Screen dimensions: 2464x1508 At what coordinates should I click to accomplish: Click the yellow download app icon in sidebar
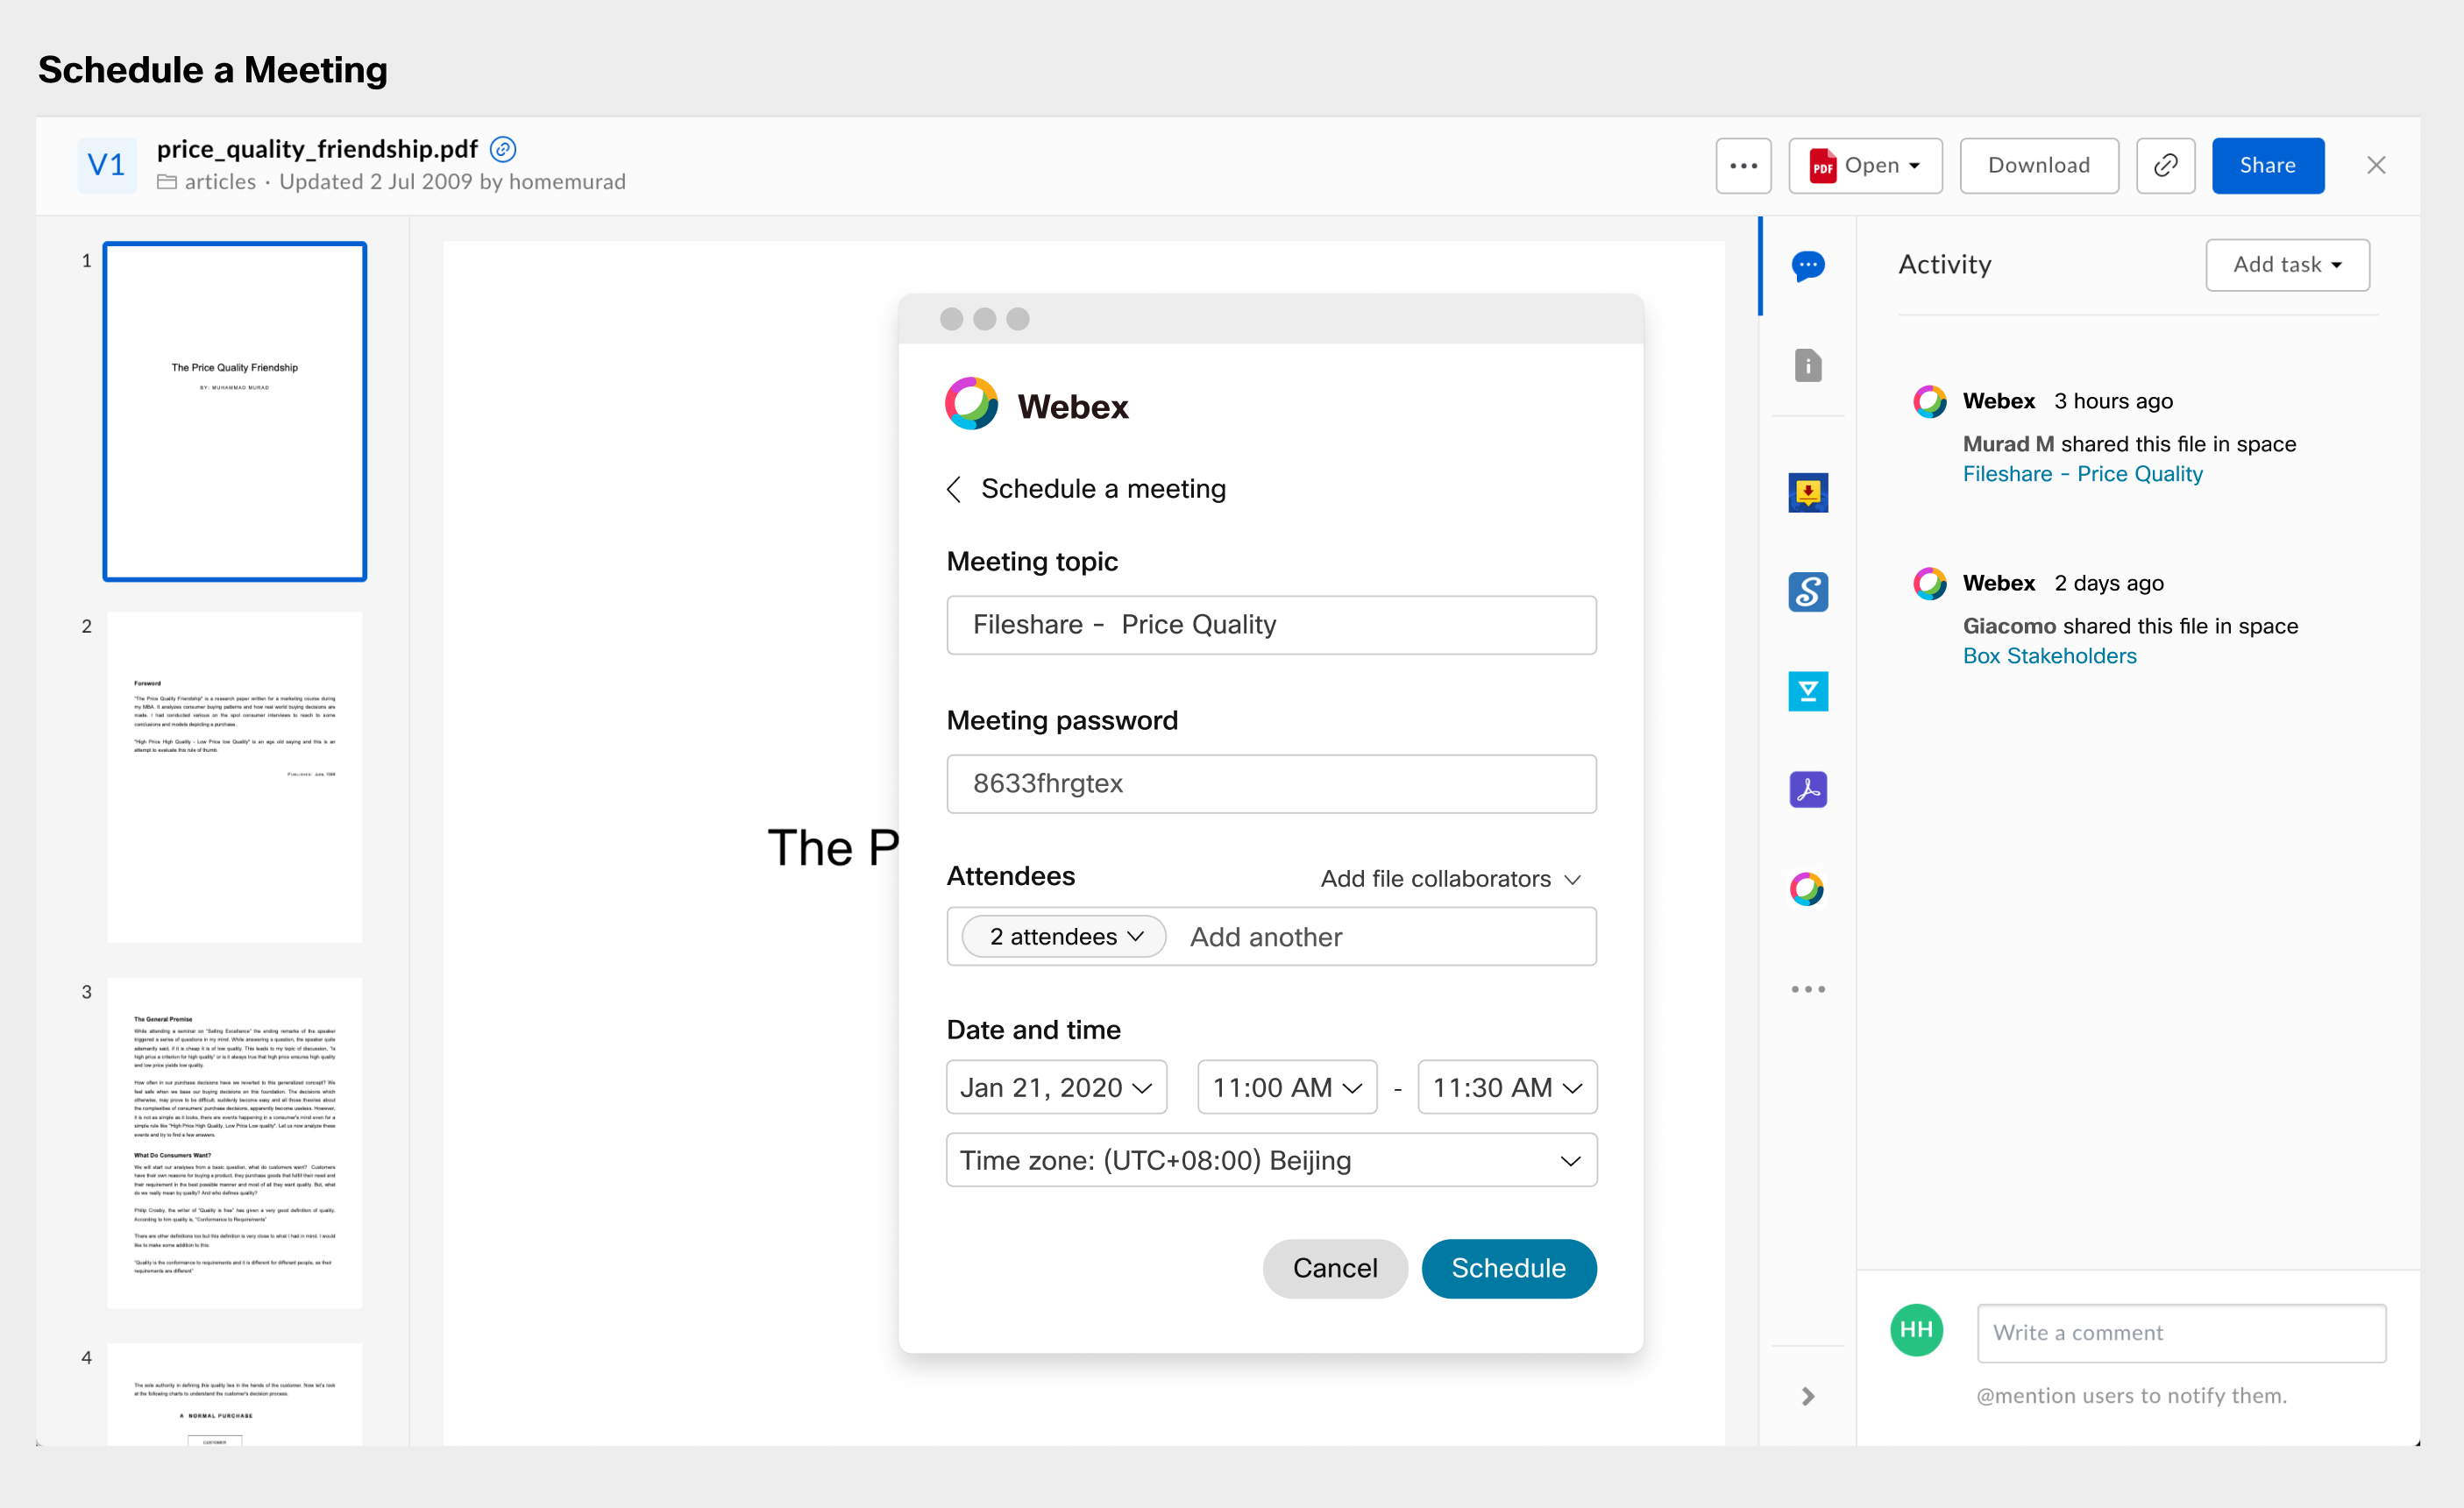[1808, 492]
